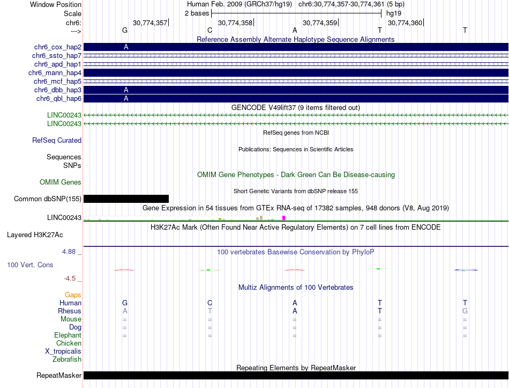Click the black RepeatMasker element bar

[x=296, y=375]
